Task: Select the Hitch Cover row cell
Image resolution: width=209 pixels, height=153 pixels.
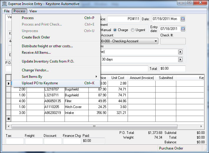Action: pyautogui.click(x=76, y=107)
